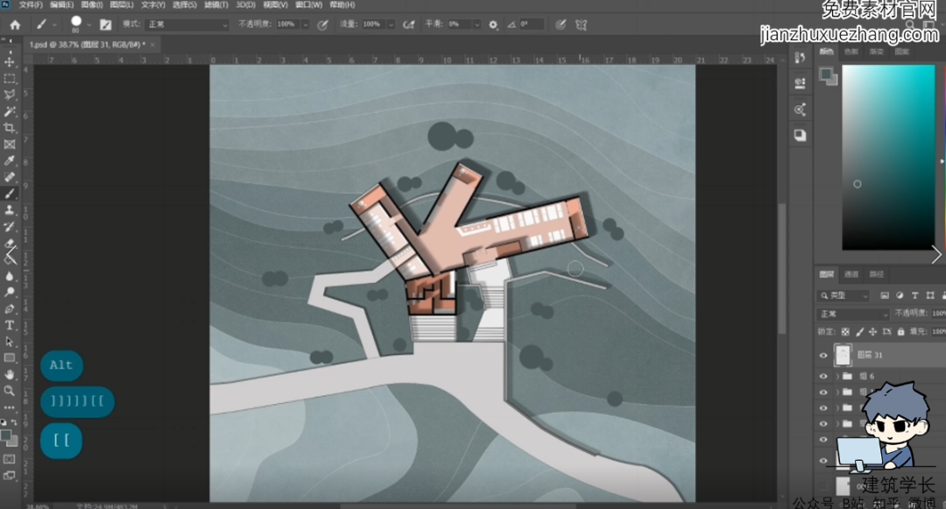This screenshot has height=509, width=946.
Task: Select the Crop tool
Action: (x=10, y=127)
